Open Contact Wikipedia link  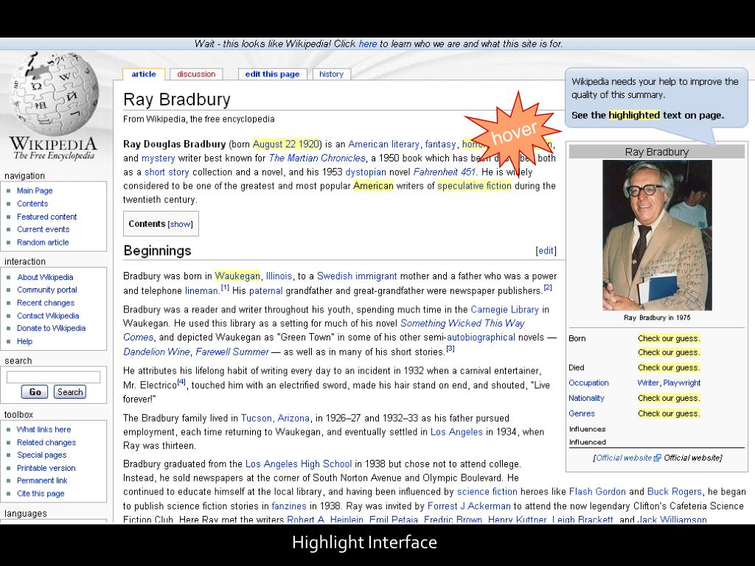point(48,315)
